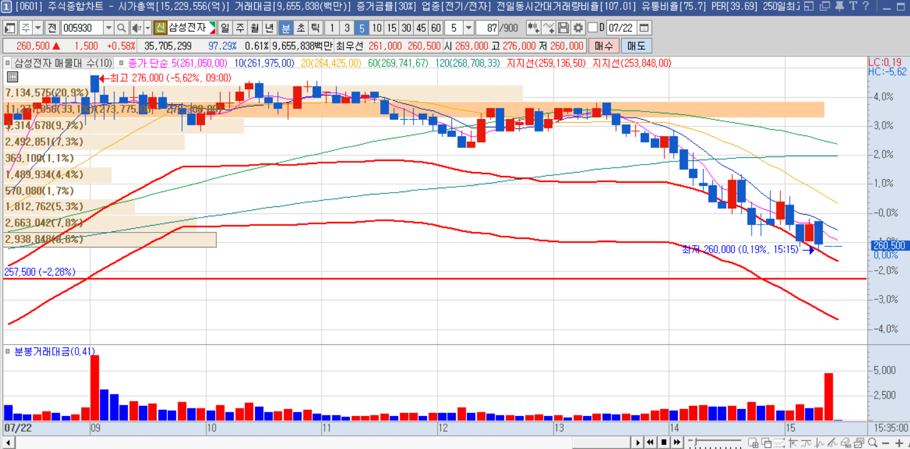Screen dimensions: 910x449
Task: Click the duplicate window icon in title bar
Action: coord(823,7)
